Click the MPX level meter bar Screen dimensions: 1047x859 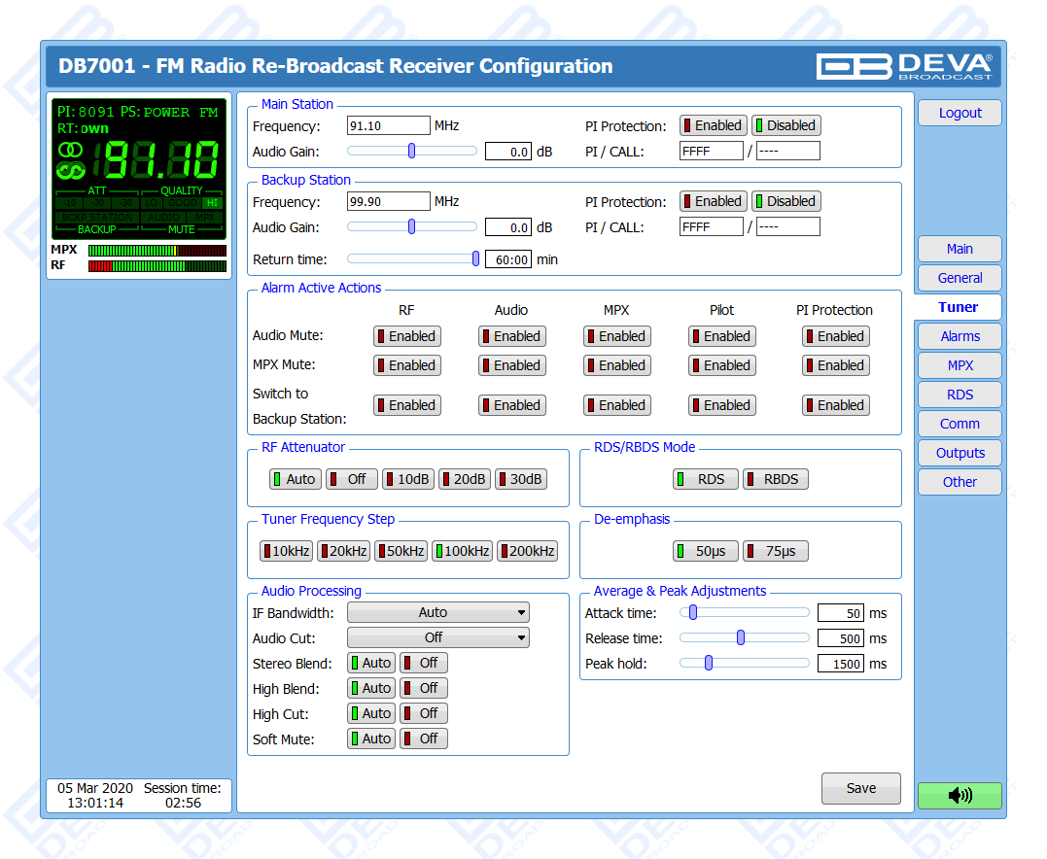pos(157,250)
